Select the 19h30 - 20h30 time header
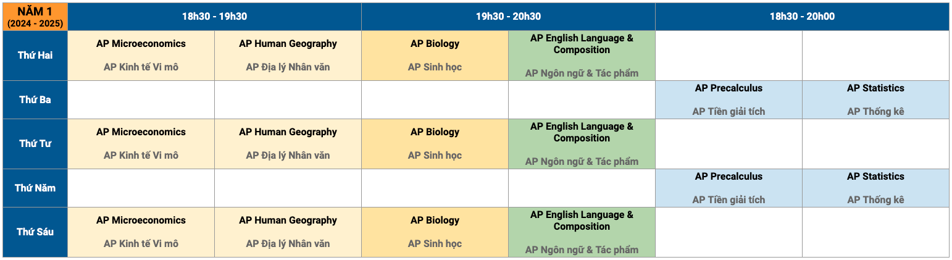The width and height of the screenshot is (952, 260). tap(508, 17)
